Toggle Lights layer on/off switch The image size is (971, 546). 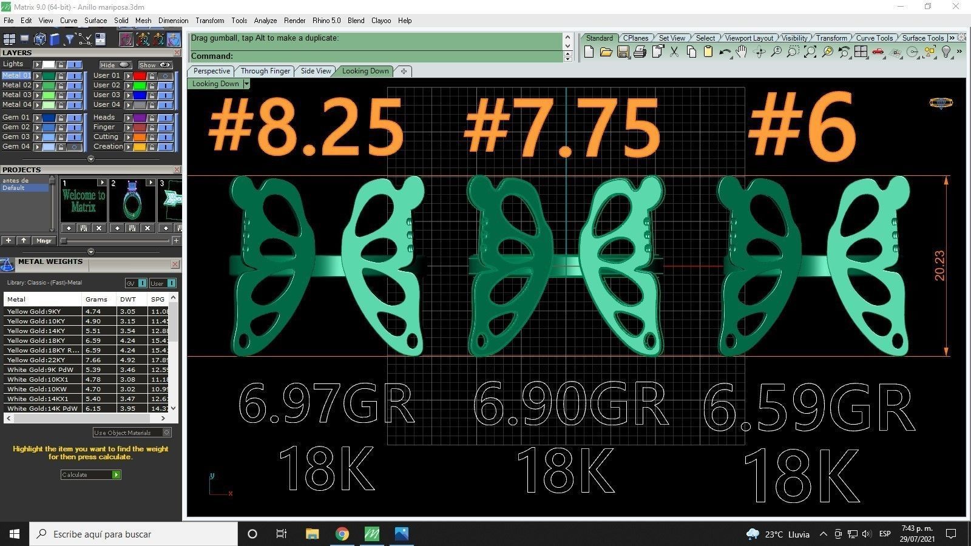point(74,64)
